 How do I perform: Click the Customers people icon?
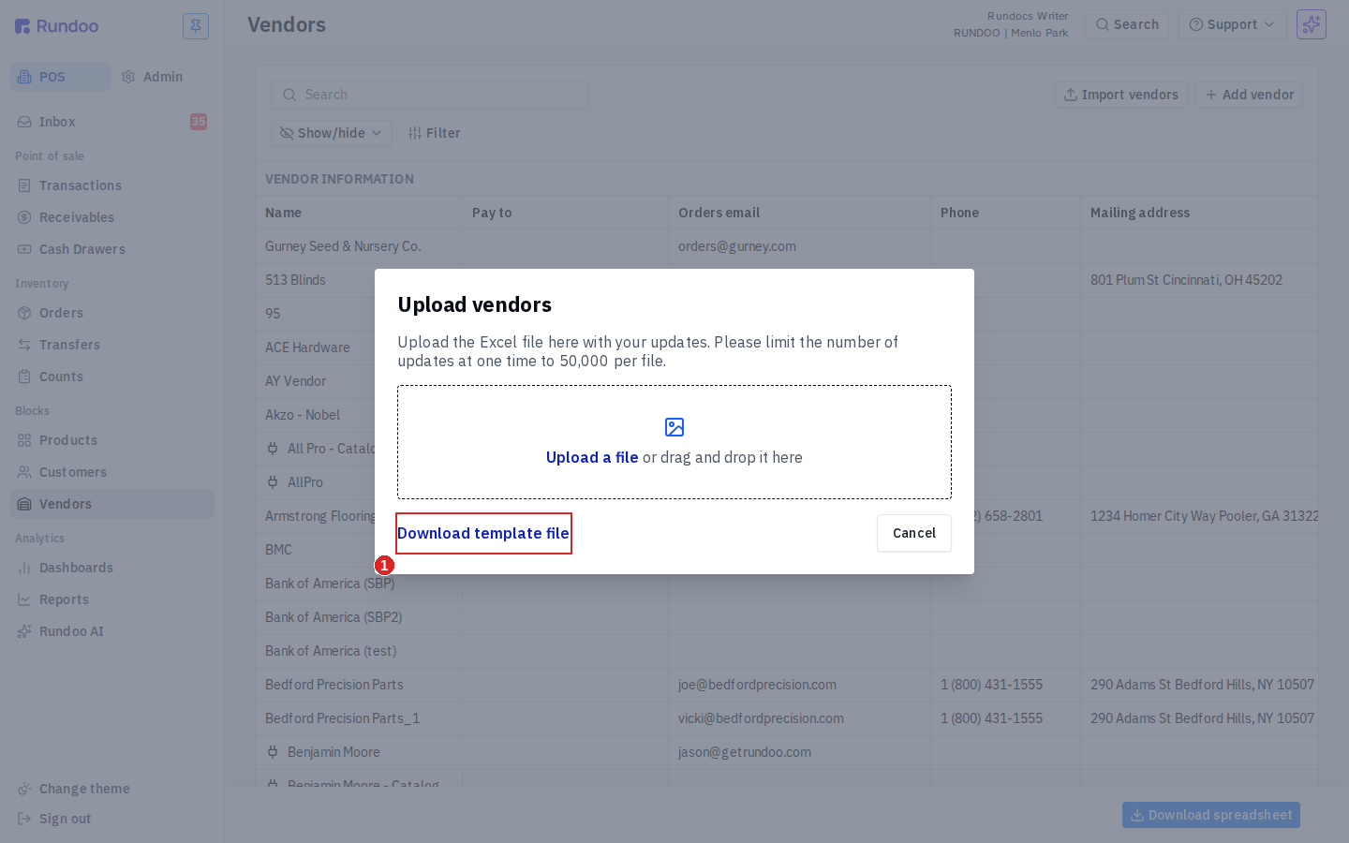tap(24, 472)
